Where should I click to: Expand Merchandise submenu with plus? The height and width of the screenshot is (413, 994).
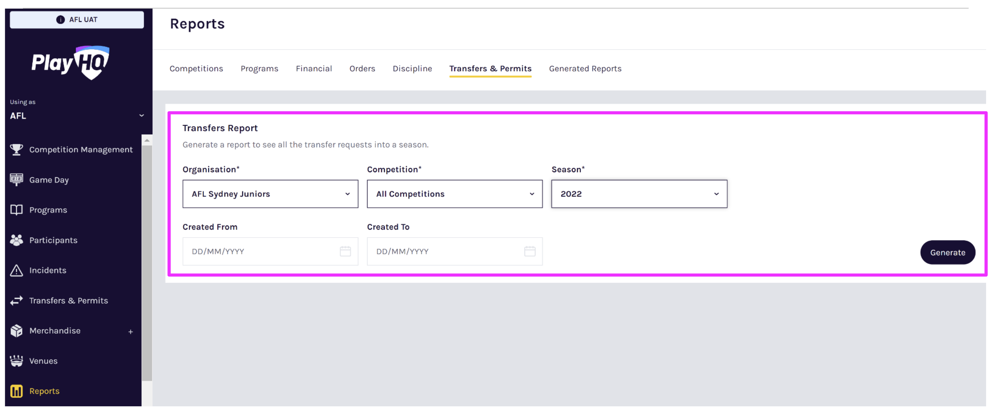click(131, 332)
